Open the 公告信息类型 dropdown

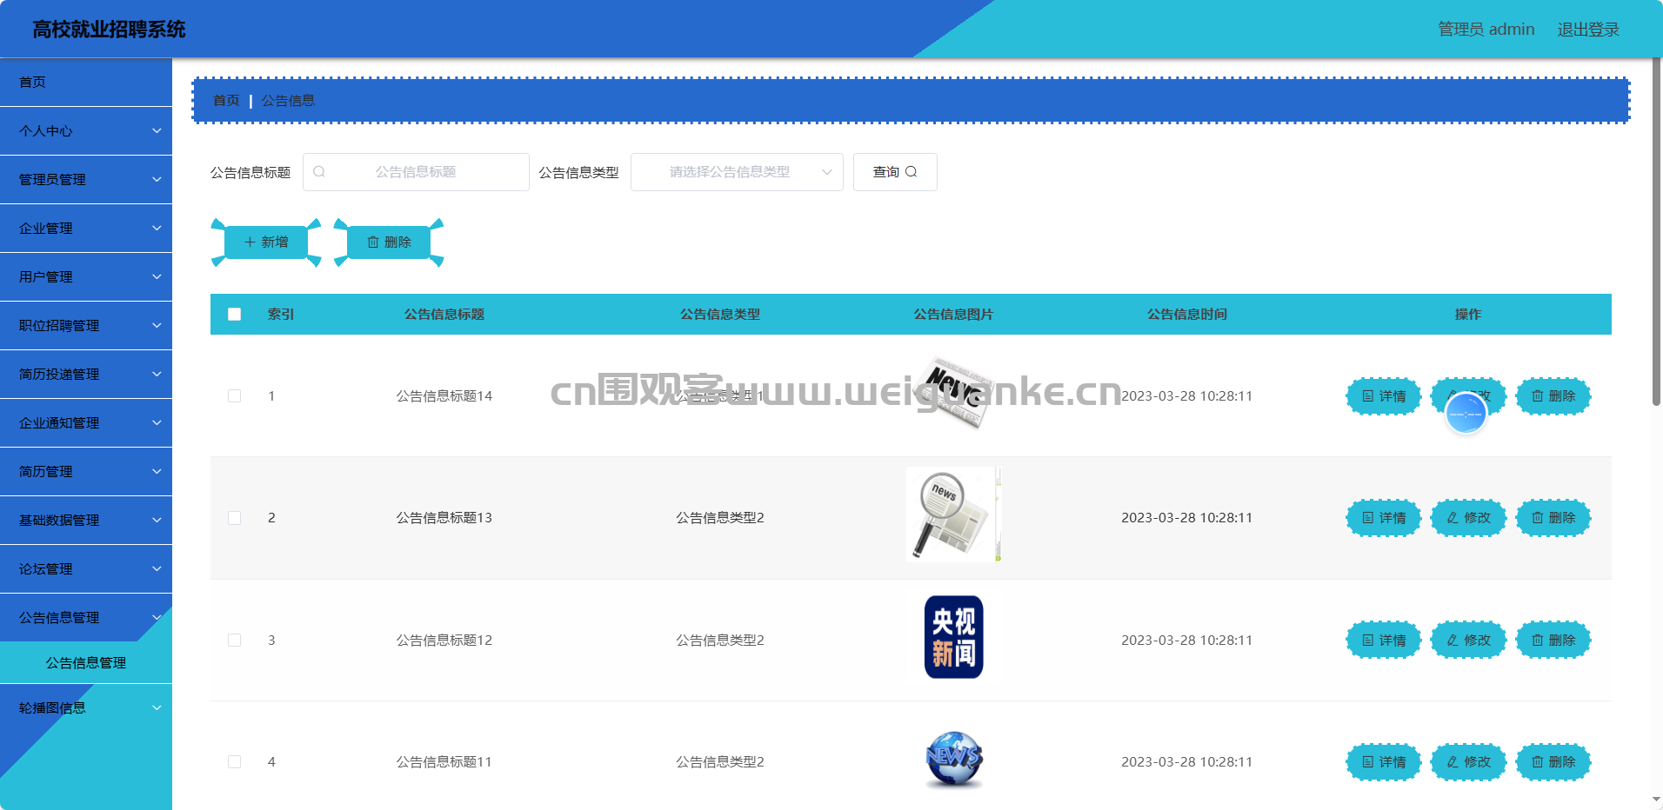(736, 172)
